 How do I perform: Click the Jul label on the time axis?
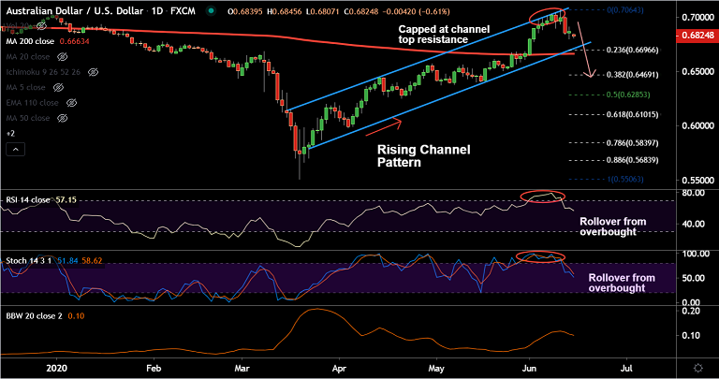coord(626,369)
